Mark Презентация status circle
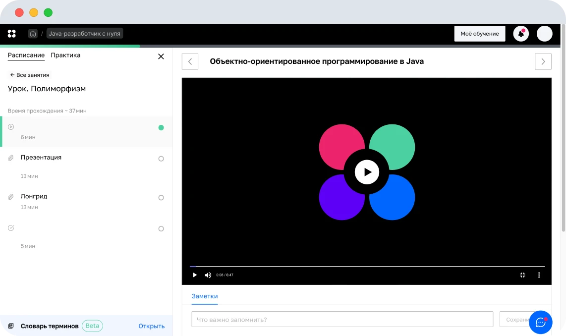 click(161, 159)
